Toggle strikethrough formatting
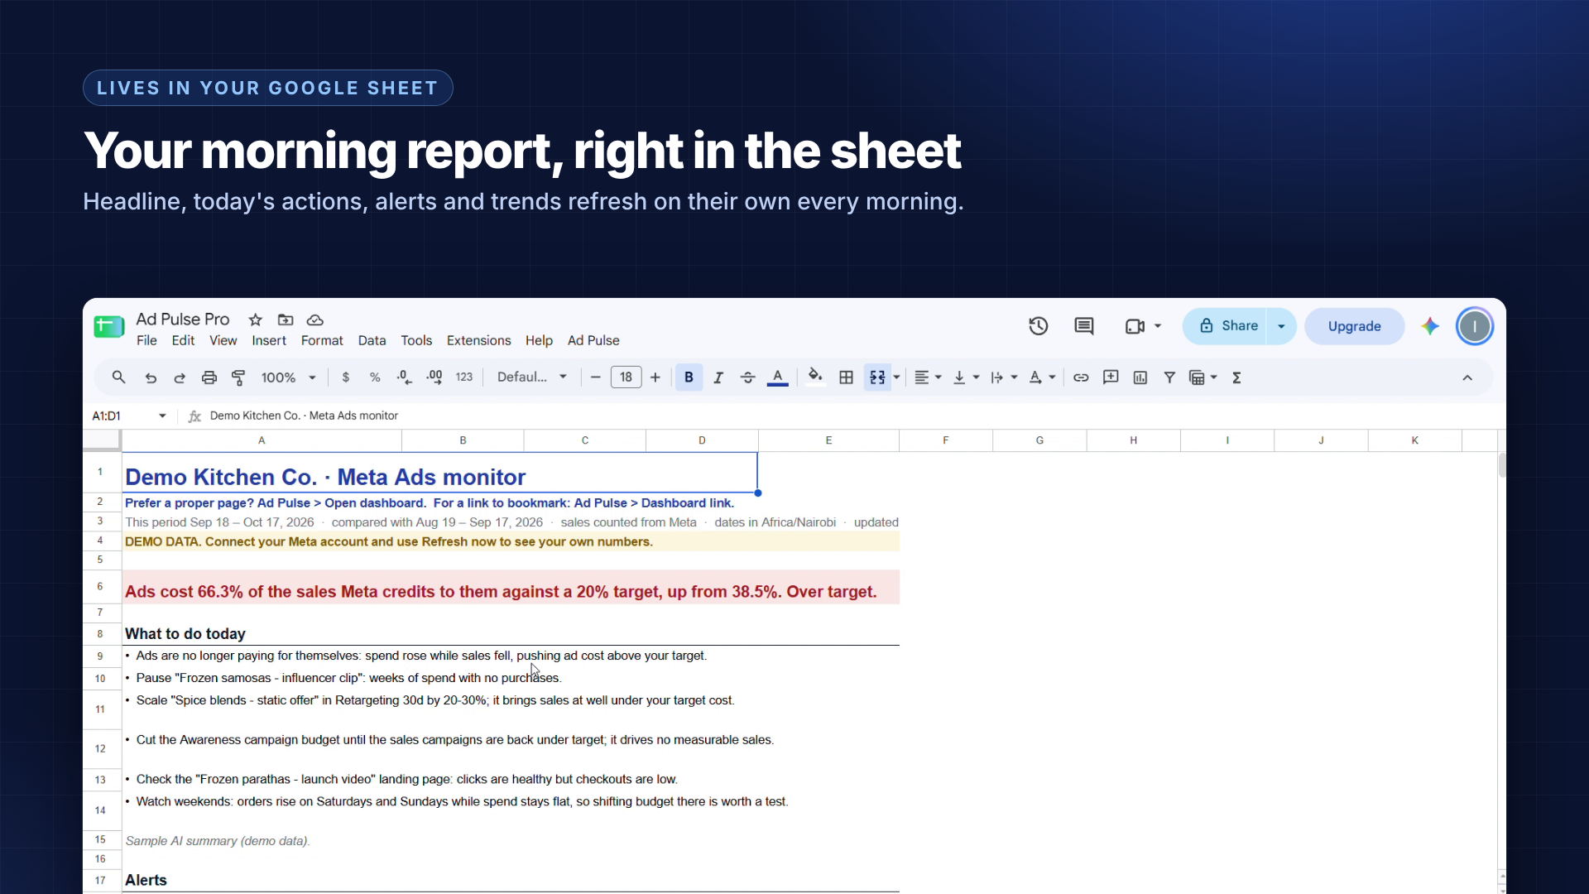The width and height of the screenshot is (1589, 894). [x=748, y=377]
